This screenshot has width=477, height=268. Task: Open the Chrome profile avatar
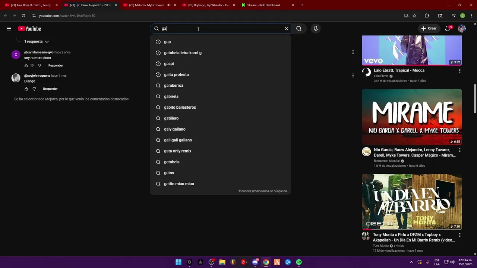[462, 16]
